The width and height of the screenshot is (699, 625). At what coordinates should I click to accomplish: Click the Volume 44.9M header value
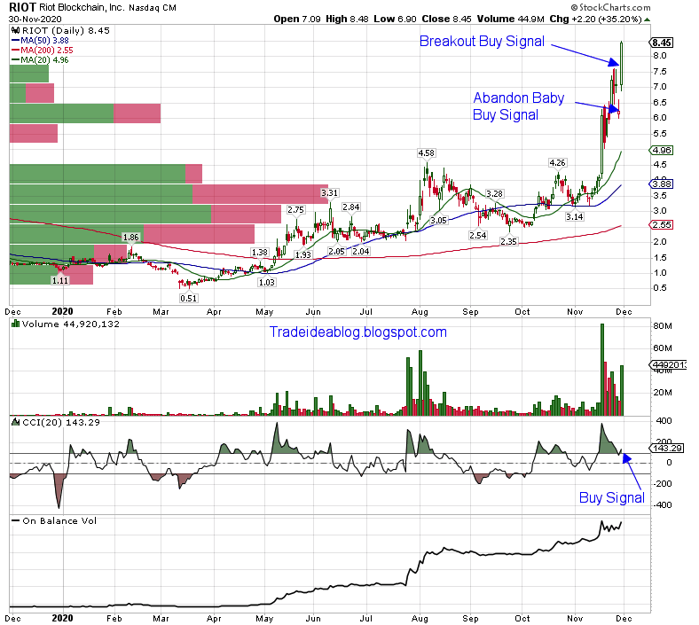point(510,20)
